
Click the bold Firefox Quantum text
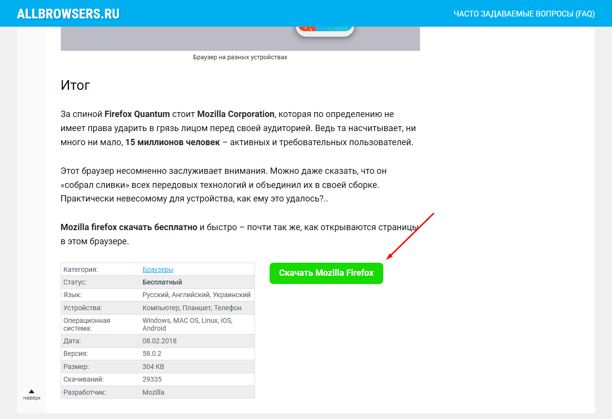(x=137, y=114)
